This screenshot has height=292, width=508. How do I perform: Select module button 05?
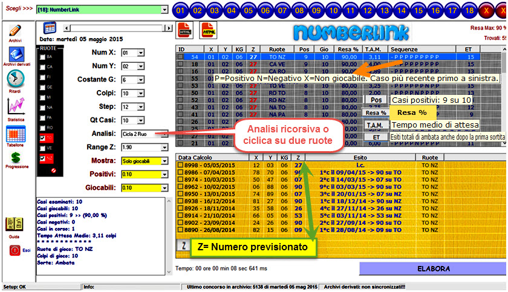tap(248, 10)
